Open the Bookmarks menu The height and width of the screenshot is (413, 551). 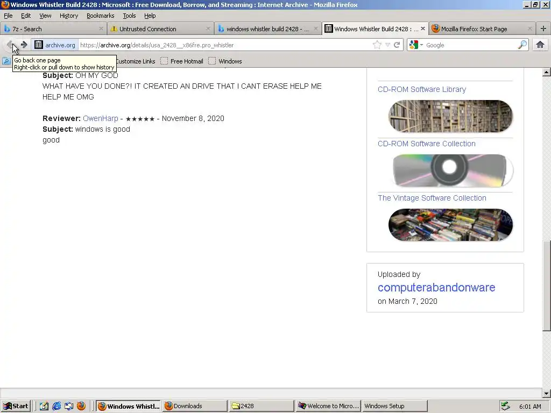[101, 16]
